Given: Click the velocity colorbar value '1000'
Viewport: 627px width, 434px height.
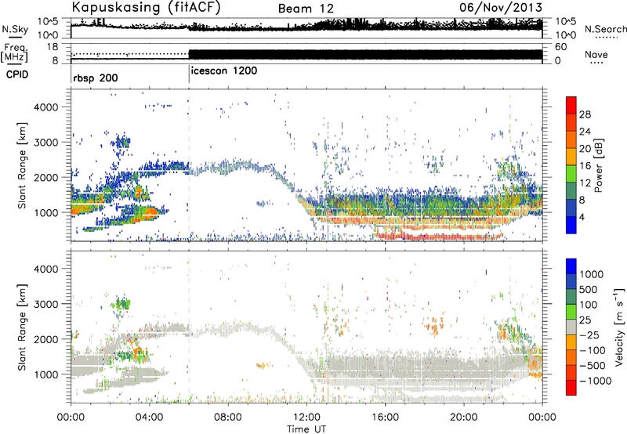Looking at the screenshot, I should 592,274.
